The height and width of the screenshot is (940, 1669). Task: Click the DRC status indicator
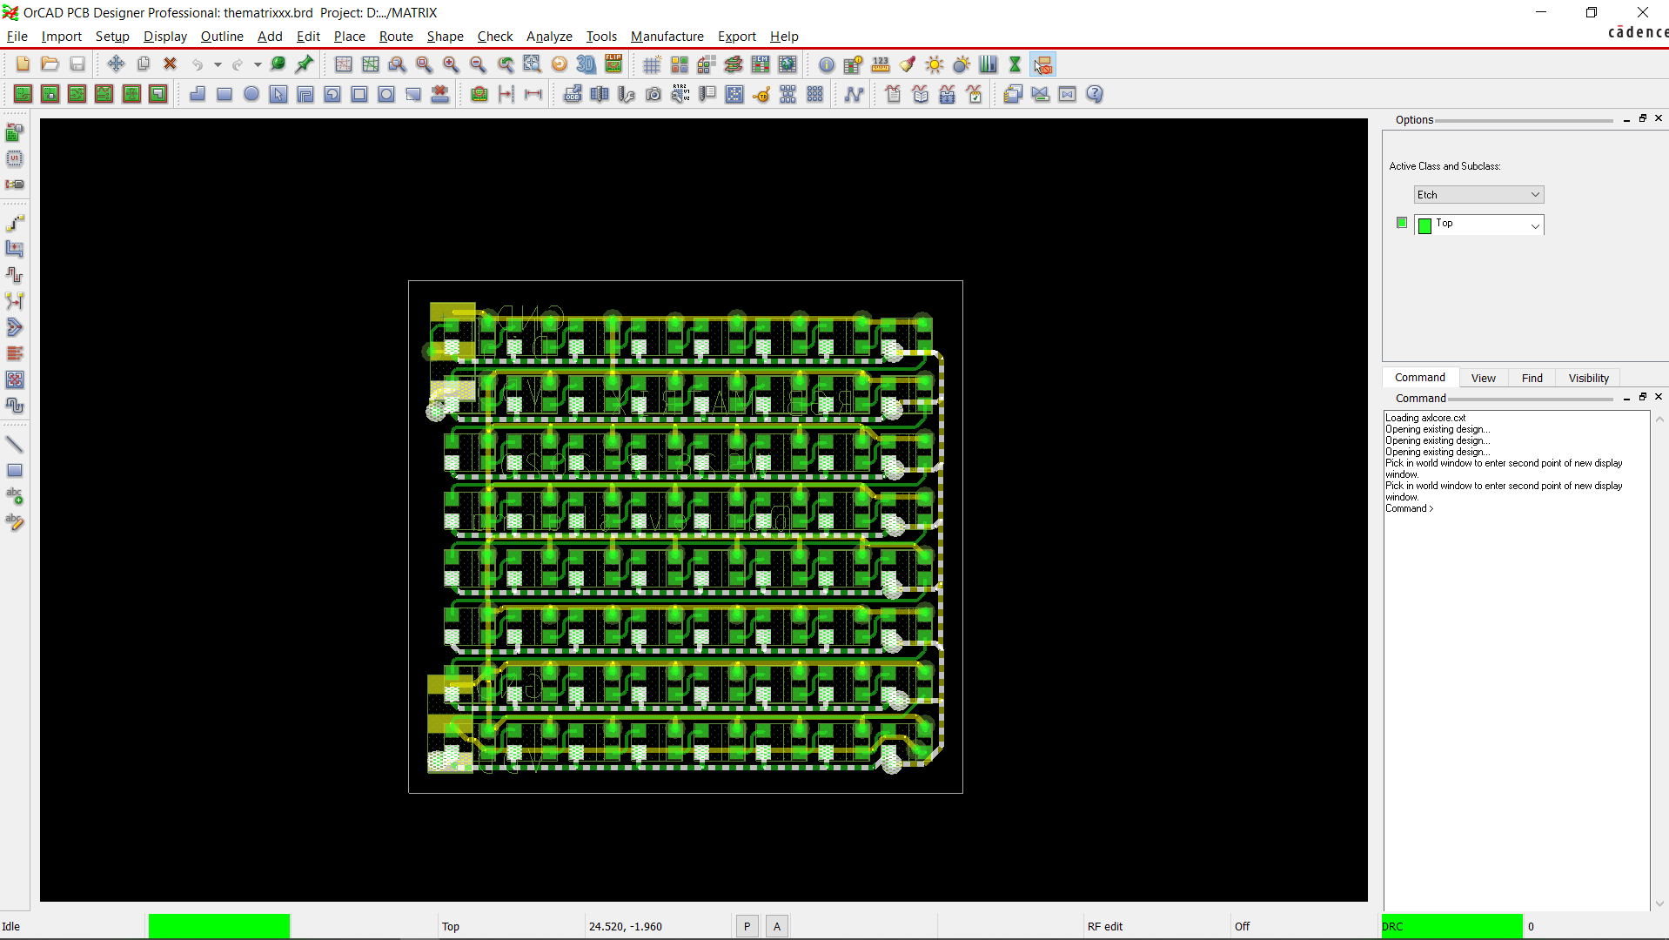click(x=1450, y=926)
